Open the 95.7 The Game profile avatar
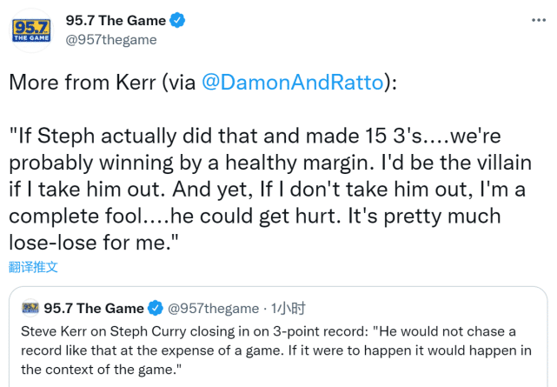The image size is (557, 387). [x=30, y=29]
